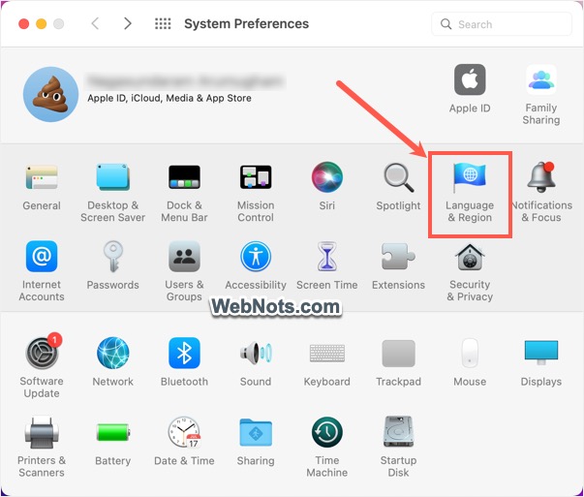584x497 pixels.
Task: Go back with the left chevron
Action: coord(95,23)
